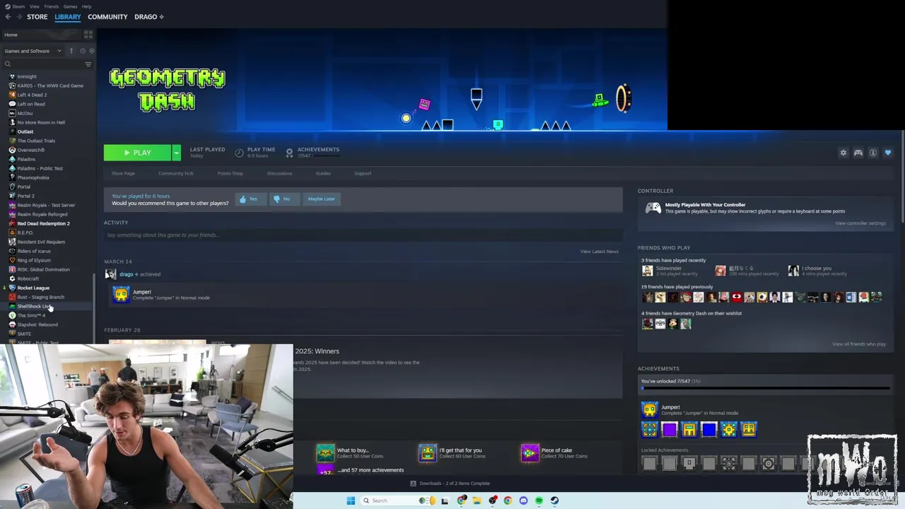Open the +57 more achievements tile
The image size is (905, 509).
[325, 470]
